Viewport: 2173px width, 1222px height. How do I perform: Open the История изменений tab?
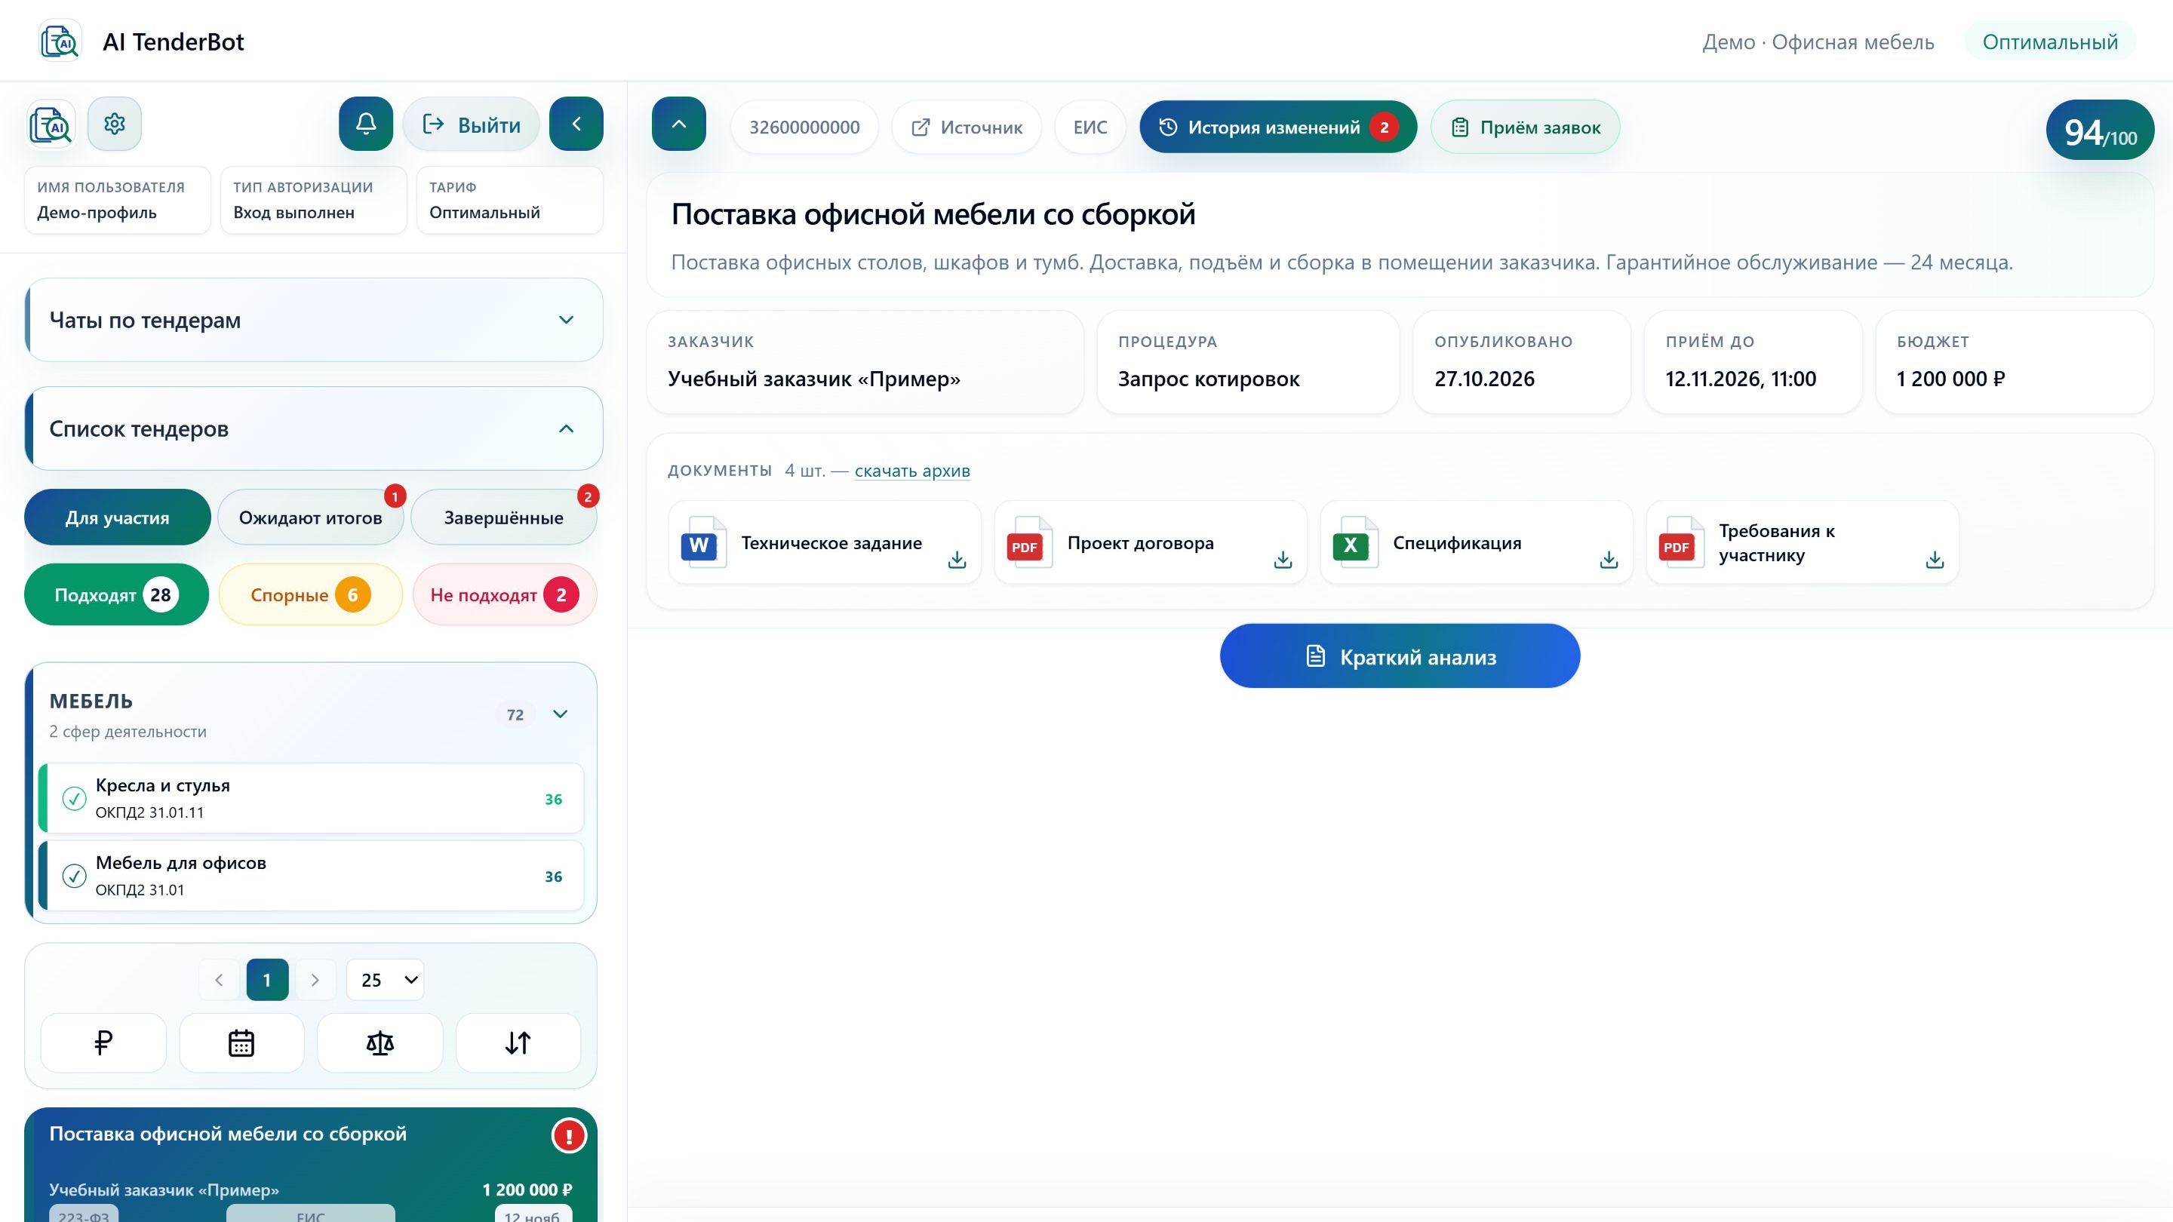click(x=1278, y=127)
